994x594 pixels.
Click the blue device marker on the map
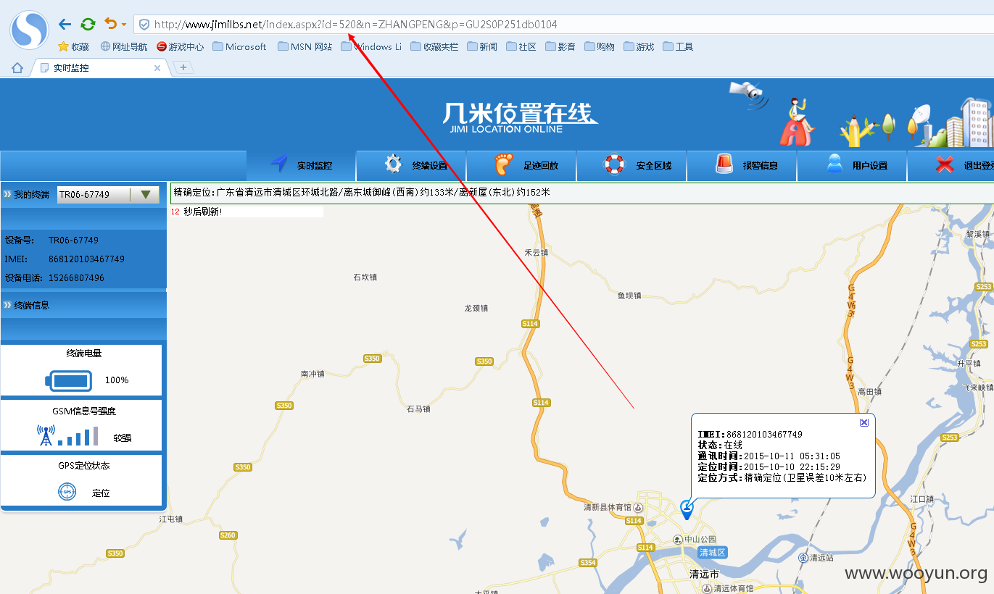pos(686,510)
